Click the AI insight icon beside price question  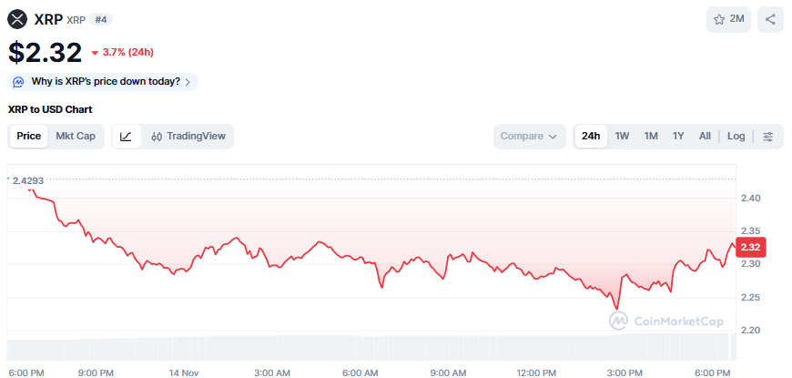[x=19, y=82]
